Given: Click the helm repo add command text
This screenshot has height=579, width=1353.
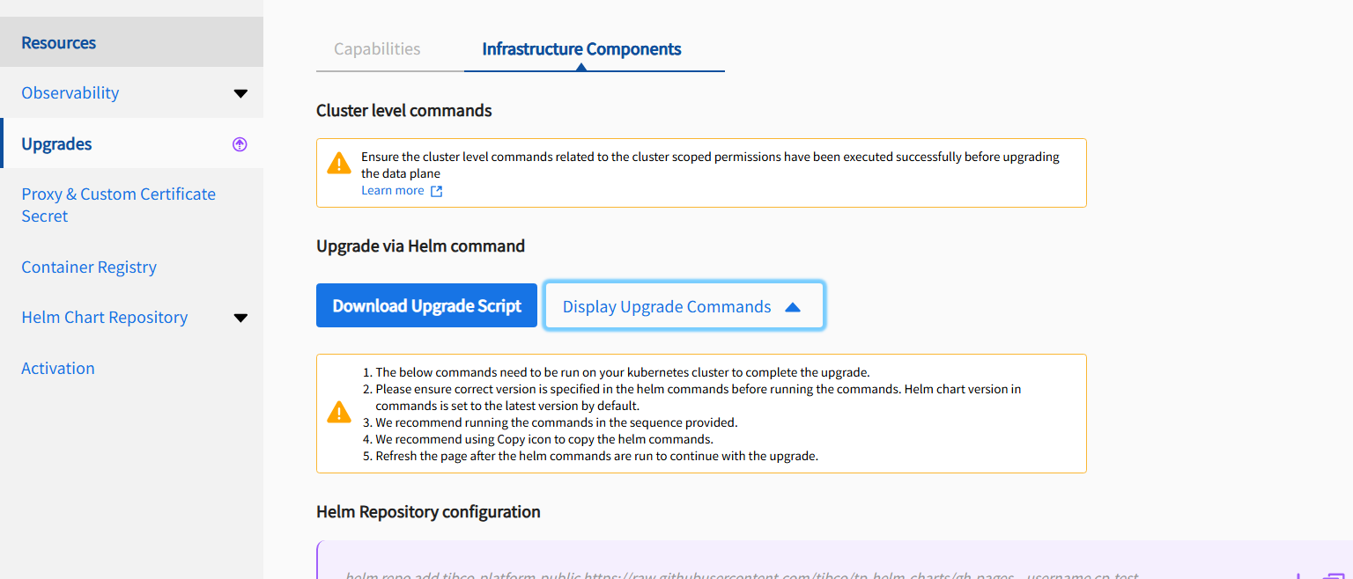Looking at the screenshot, I should 742,575.
